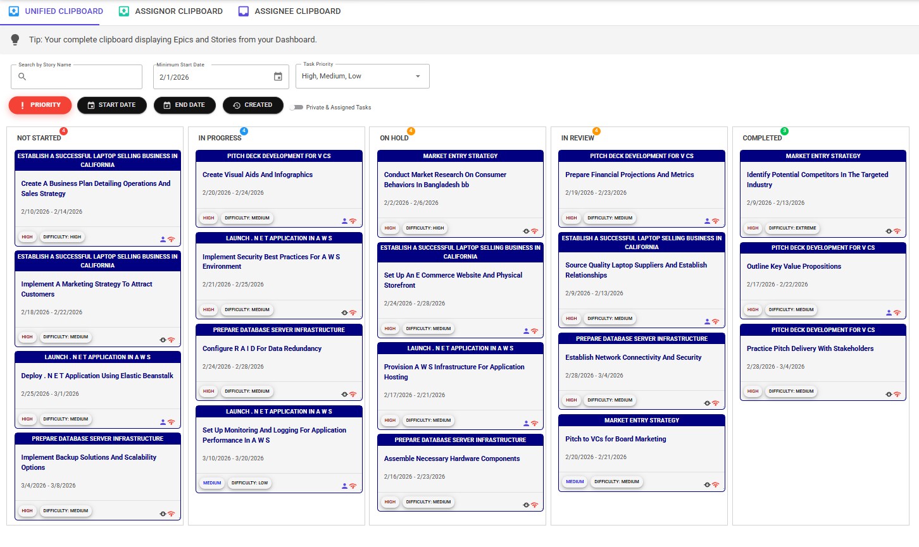Sort by End Date button

click(184, 105)
